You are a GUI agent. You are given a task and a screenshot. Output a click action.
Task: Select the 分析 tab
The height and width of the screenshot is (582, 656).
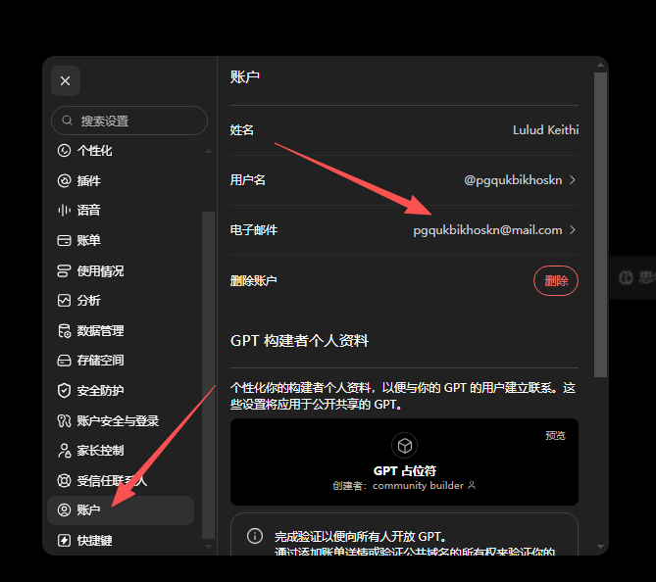[88, 300]
